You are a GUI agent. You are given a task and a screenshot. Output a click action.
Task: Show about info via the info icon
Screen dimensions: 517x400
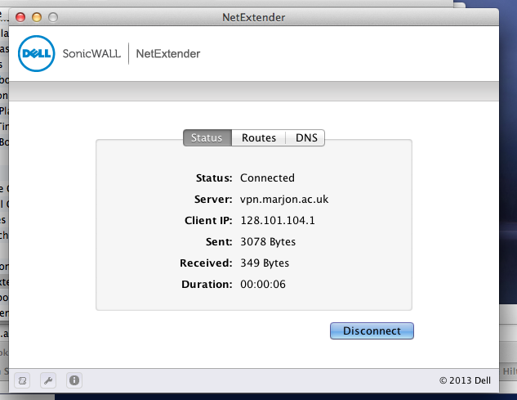click(x=74, y=380)
